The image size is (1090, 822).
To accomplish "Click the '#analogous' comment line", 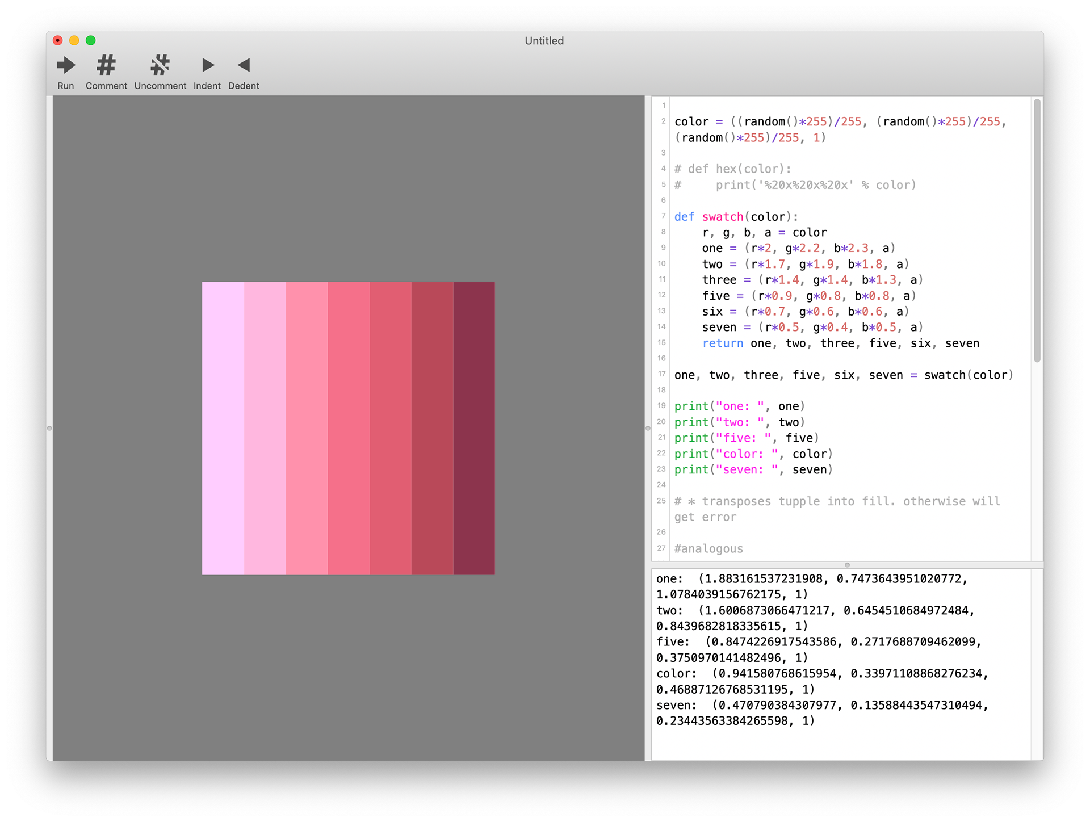I will (708, 549).
